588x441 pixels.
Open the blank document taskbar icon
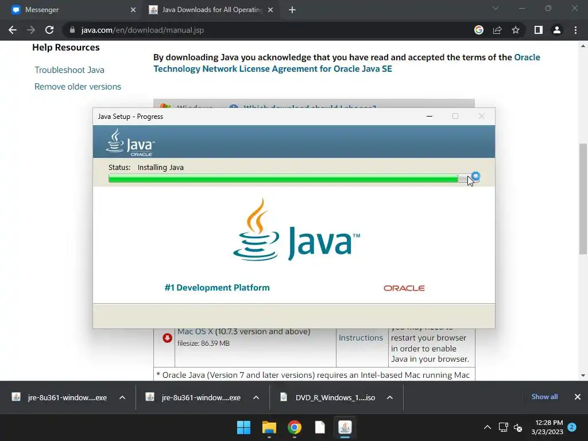coord(320,427)
